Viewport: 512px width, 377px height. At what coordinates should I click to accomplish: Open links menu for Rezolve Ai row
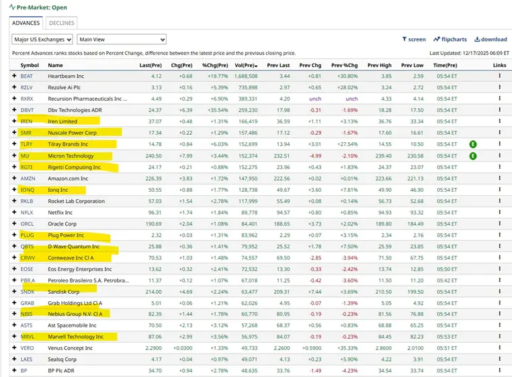tap(500, 87)
